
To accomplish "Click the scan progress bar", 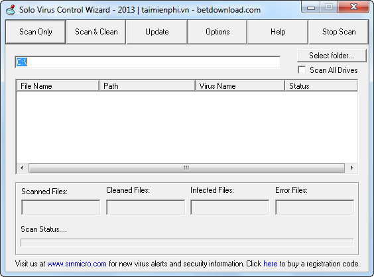I will (x=187, y=243).
